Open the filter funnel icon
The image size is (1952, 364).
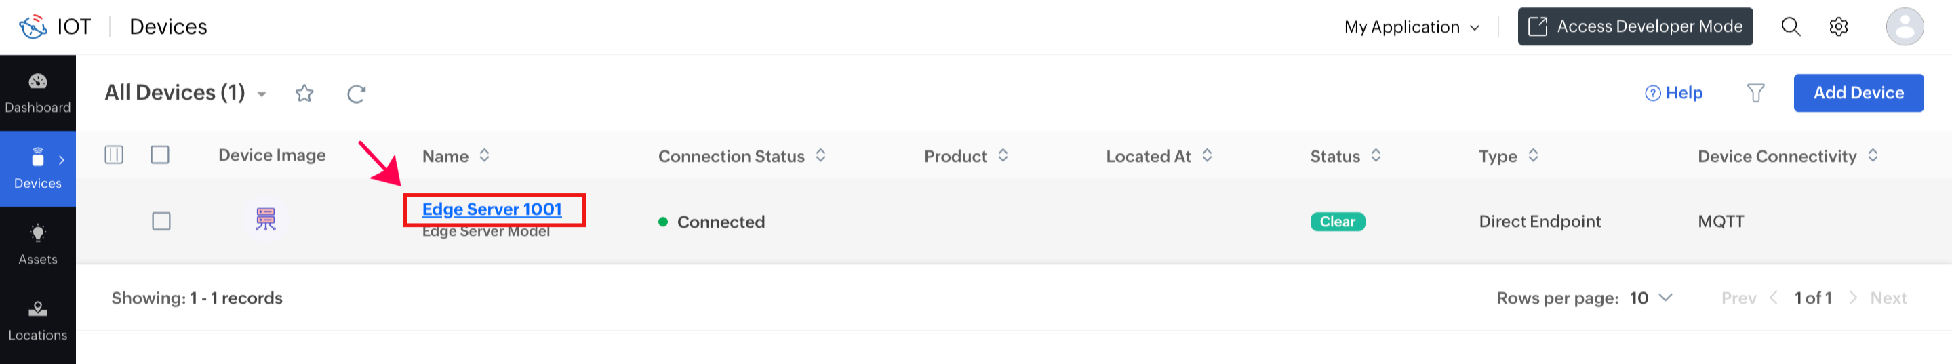pyautogui.click(x=1756, y=94)
